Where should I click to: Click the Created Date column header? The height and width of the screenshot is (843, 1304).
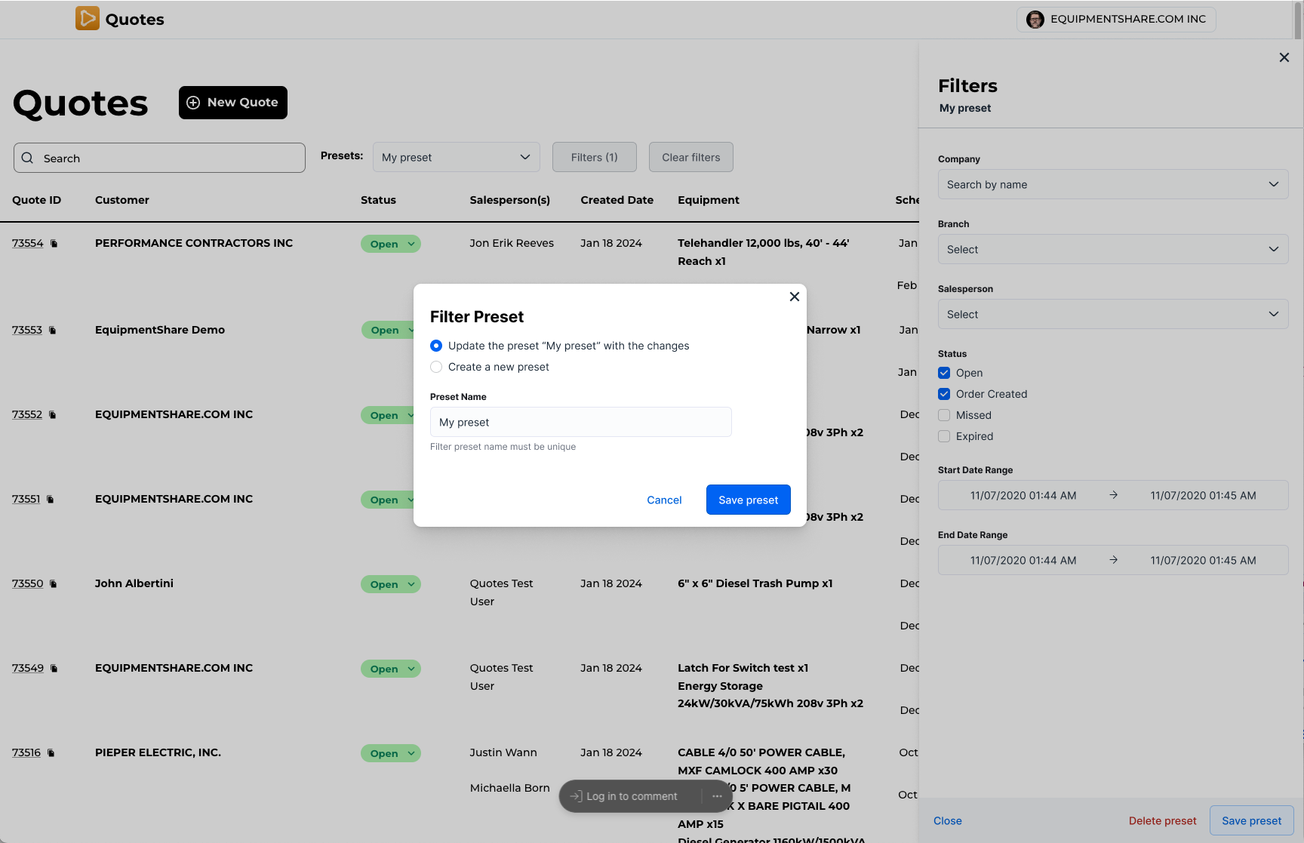617,200
